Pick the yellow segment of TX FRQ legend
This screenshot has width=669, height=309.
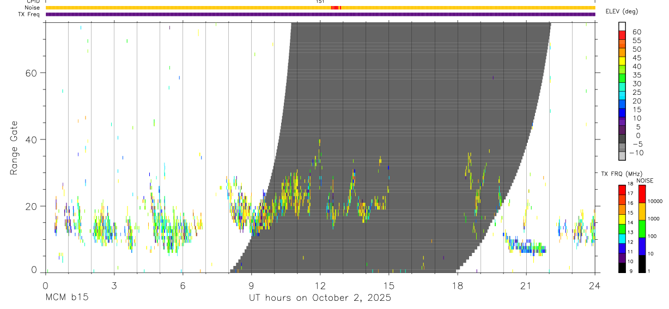coord(622,219)
